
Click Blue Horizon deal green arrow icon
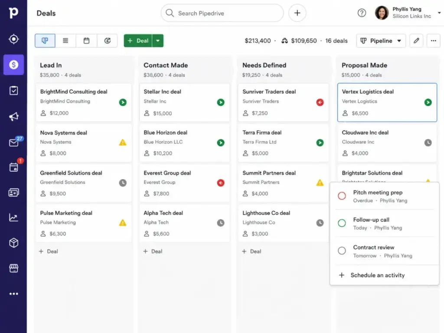221,143
